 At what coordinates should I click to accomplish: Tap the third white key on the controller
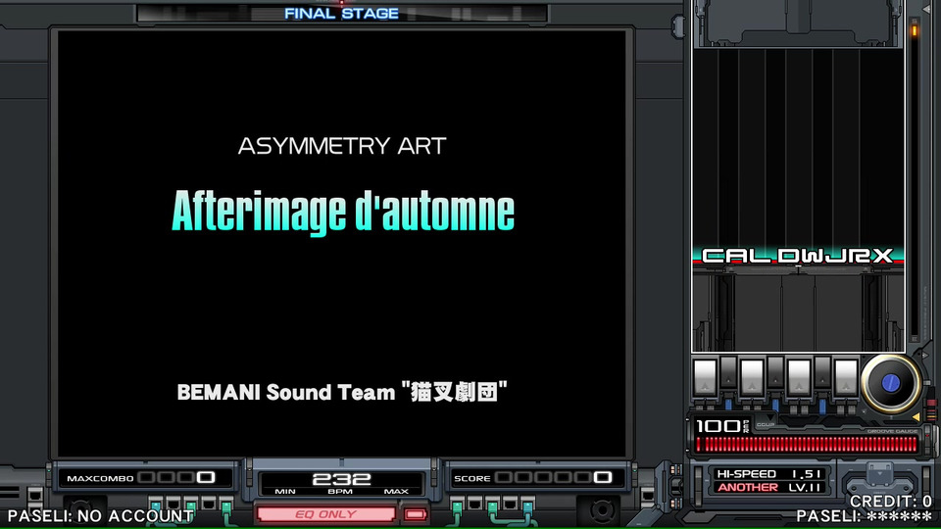[799, 377]
